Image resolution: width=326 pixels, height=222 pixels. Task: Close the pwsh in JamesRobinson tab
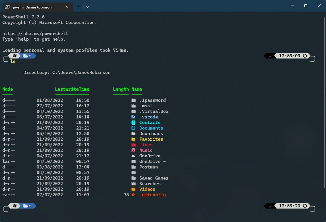tap(66, 7)
